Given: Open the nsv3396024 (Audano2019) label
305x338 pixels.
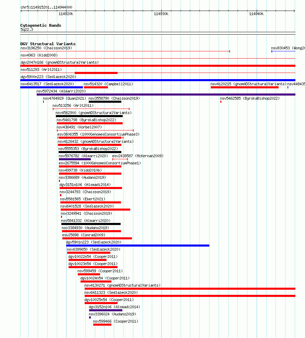Looking at the screenshot, I should pos(113,314).
